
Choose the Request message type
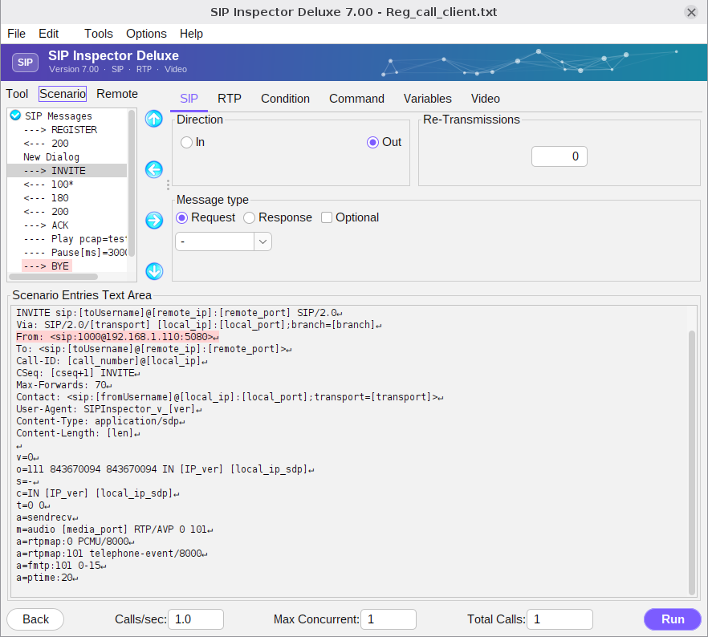pos(181,218)
